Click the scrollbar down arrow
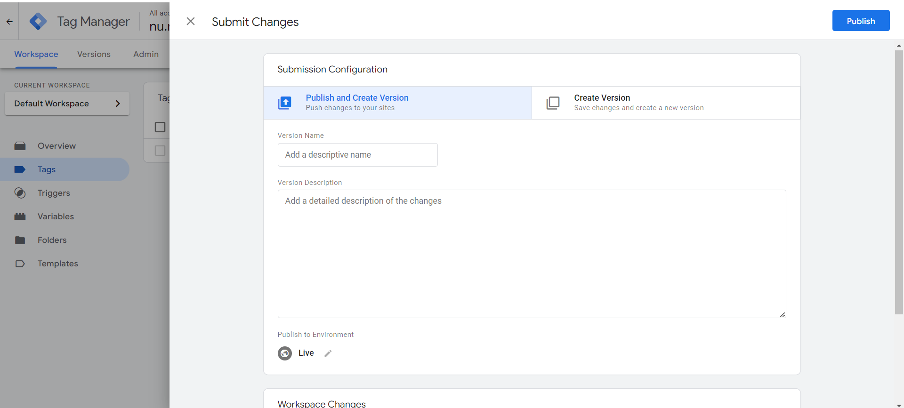 tap(899, 405)
